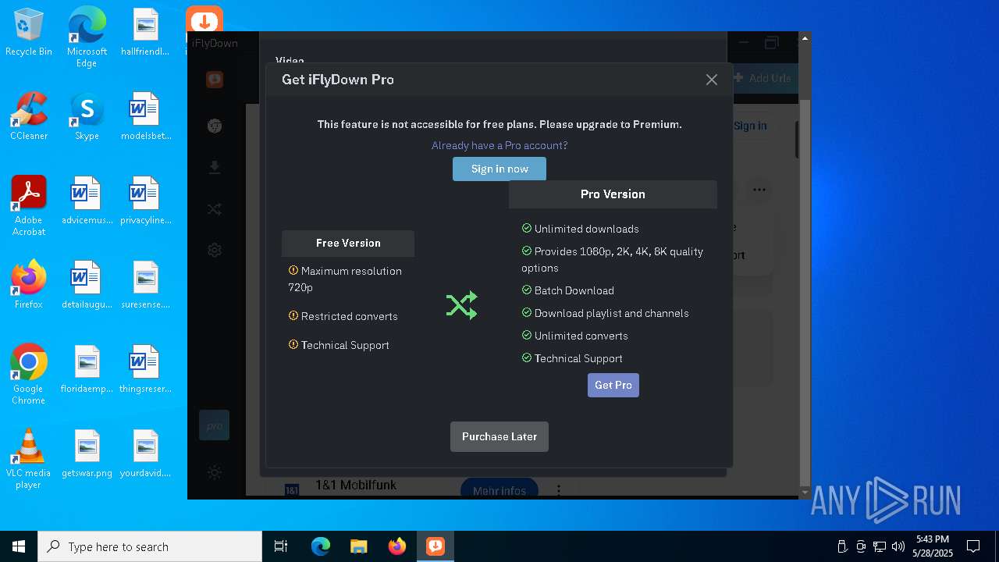Click the Unlimited downloads feature line
The width and height of the screenshot is (999, 562).
tap(581, 229)
